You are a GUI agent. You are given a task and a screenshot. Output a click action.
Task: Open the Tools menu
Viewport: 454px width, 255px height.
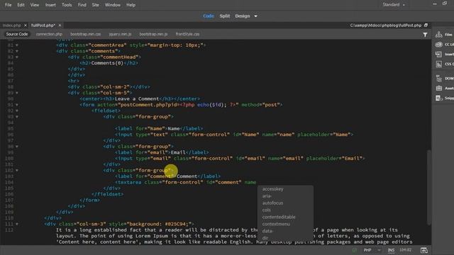point(67,5)
